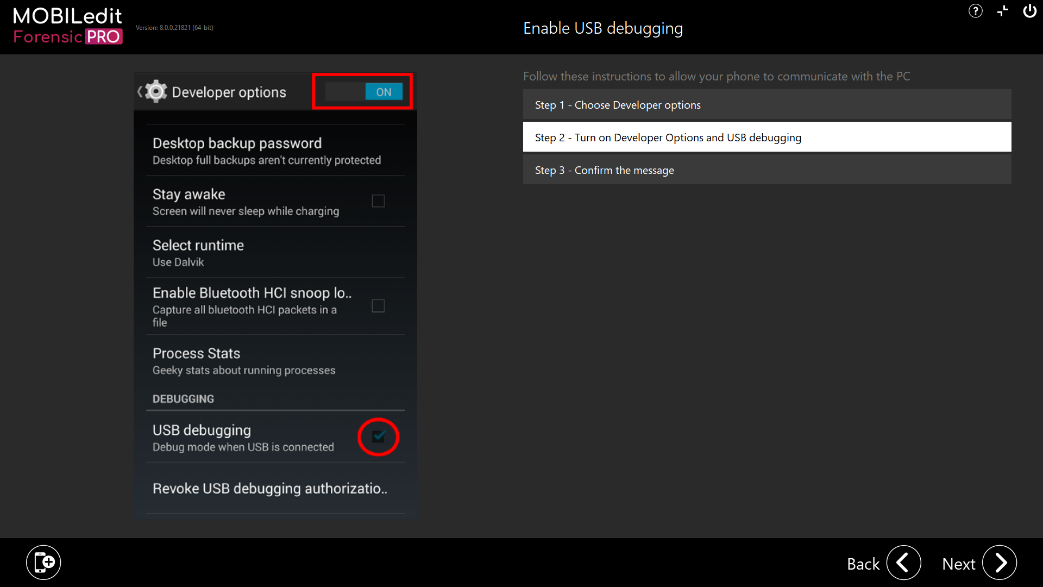Image resolution: width=1043 pixels, height=587 pixels.
Task: Open the help icon in top right corner
Action: 976,11
